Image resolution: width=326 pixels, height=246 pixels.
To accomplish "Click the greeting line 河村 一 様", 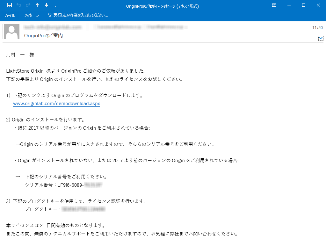I will click(20, 55).
